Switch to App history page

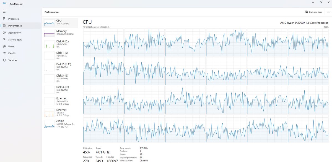pyautogui.click(x=20, y=33)
